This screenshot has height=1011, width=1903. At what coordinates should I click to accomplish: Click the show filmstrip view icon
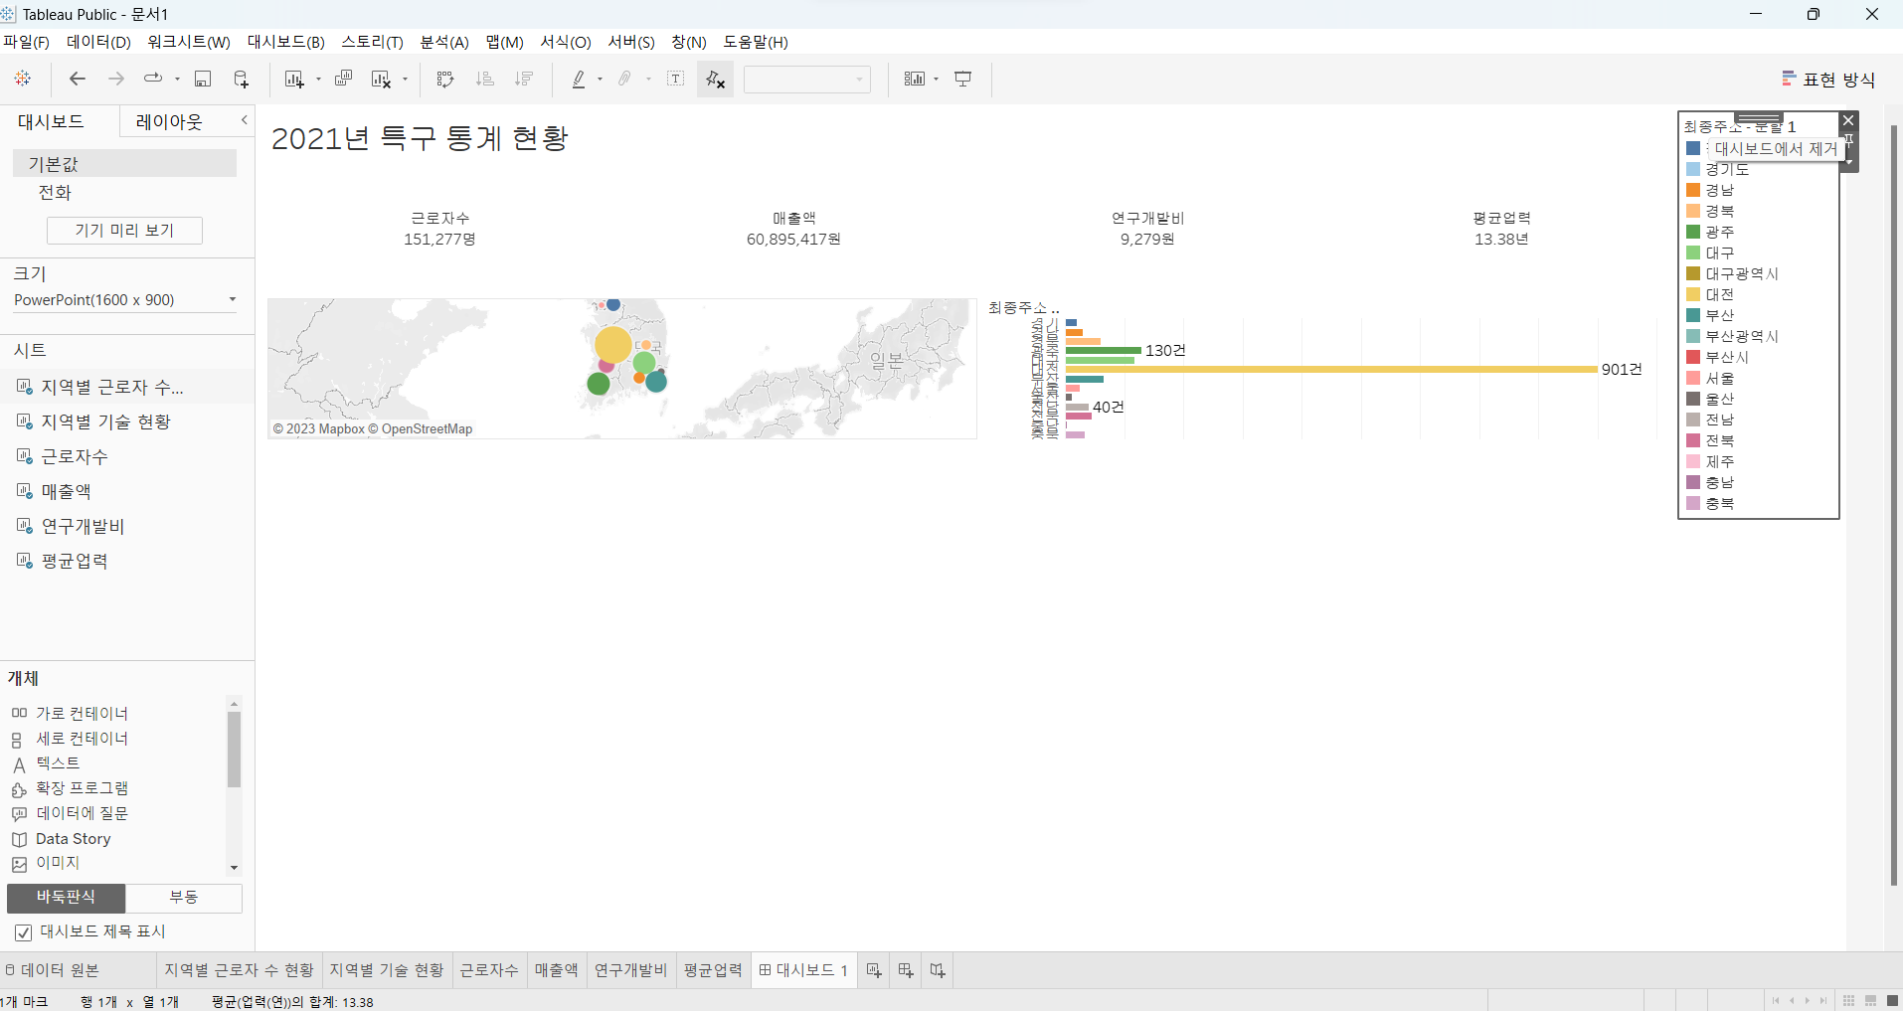pyautogui.click(x=1870, y=1000)
